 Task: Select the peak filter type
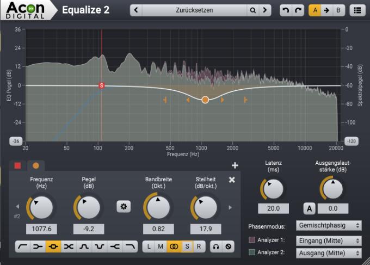coord(53,246)
